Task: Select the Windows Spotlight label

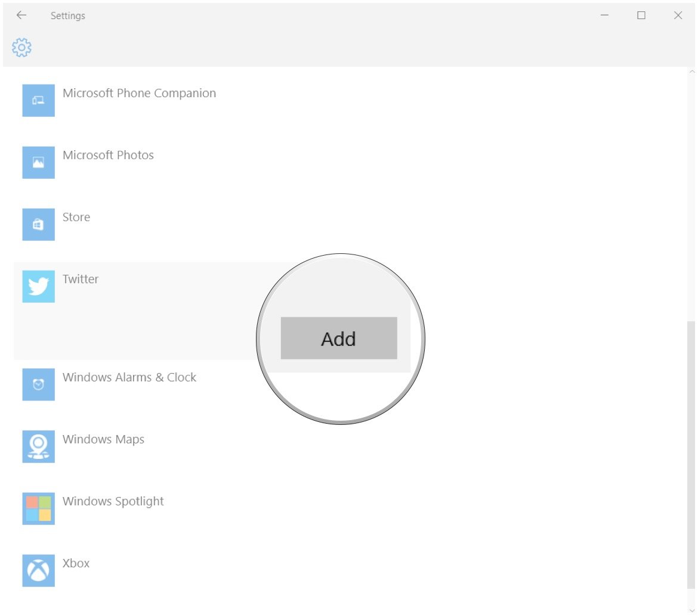Action: pos(113,501)
